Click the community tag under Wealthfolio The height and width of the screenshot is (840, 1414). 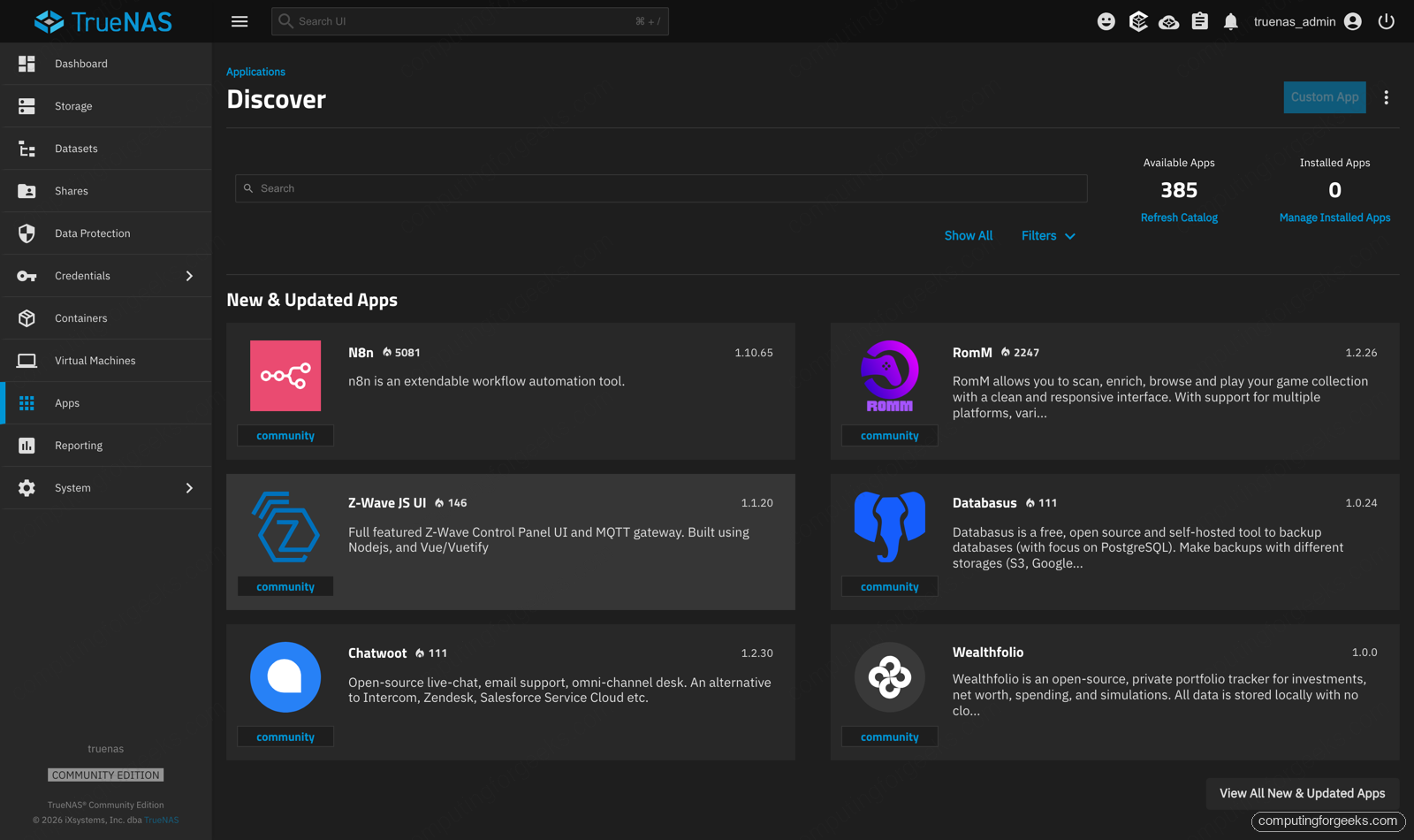pyautogui.click(x=890, y=737)
